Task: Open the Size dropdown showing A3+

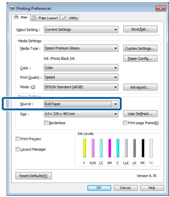Action: (81, 114)
